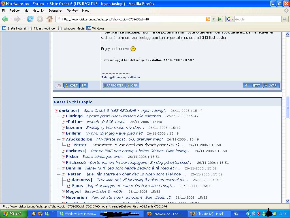
Task: Click the SVAR reply button
Action: click(x=271, y=85)
